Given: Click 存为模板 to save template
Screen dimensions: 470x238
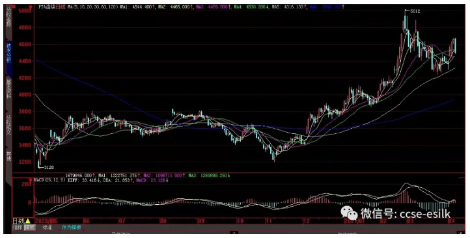Looking at the screenshot, I should pos(71,228).
